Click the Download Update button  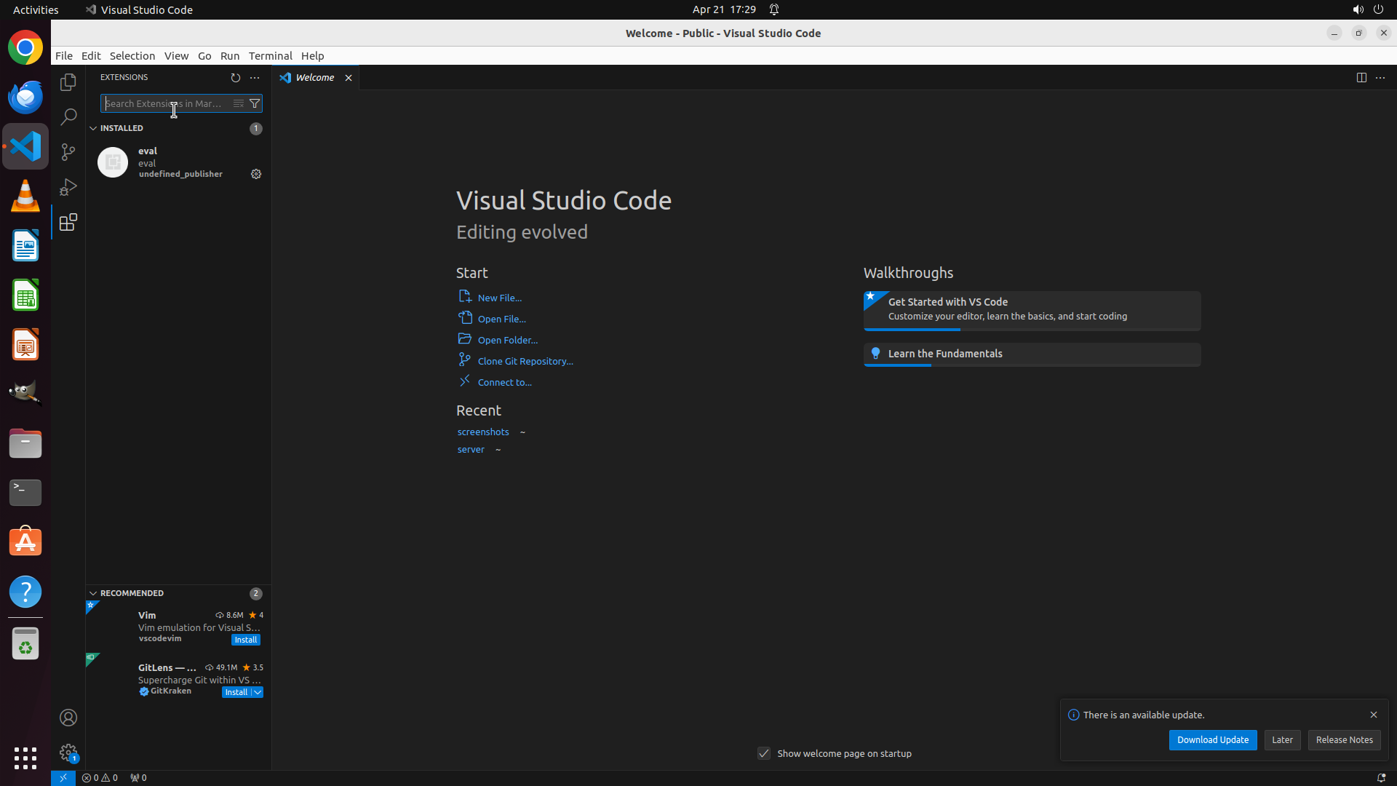[x=1212, y=739]
